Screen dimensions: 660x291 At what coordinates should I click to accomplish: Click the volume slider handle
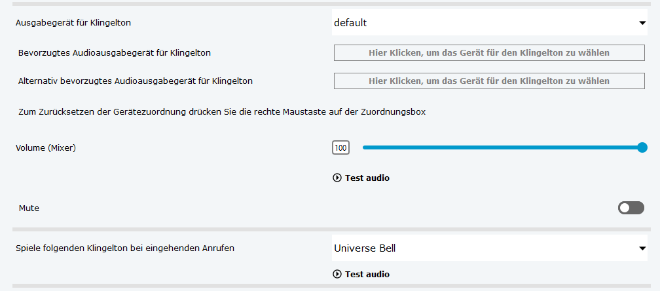(x=642, y=147)
